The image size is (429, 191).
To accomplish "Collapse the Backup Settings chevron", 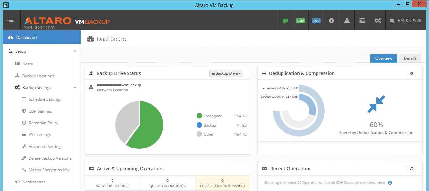I will point(75,88).
